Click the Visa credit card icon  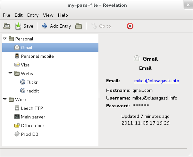17,65
